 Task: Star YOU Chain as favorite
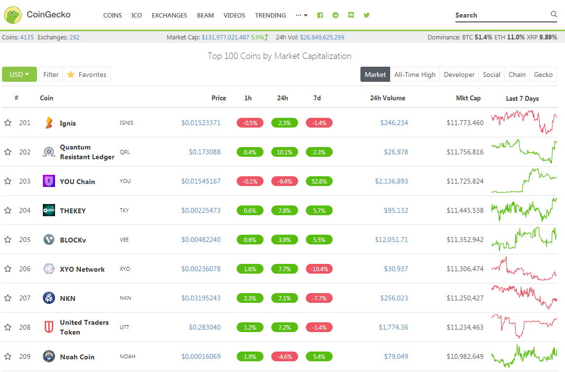pyautogui.click(x=8, y=181)
